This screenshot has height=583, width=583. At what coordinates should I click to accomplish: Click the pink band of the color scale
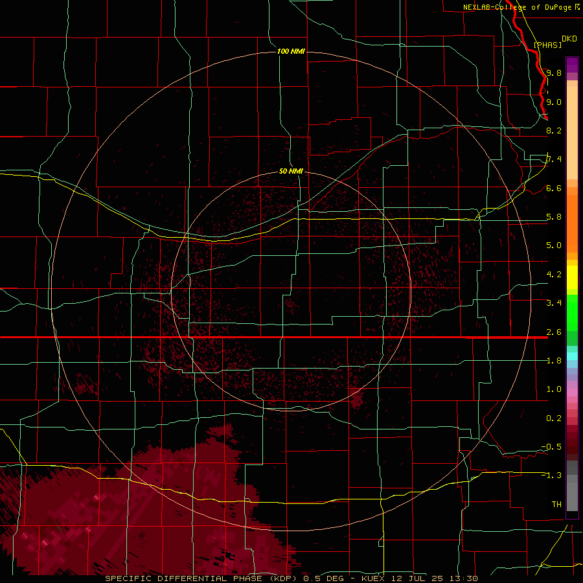coord(572,393)
